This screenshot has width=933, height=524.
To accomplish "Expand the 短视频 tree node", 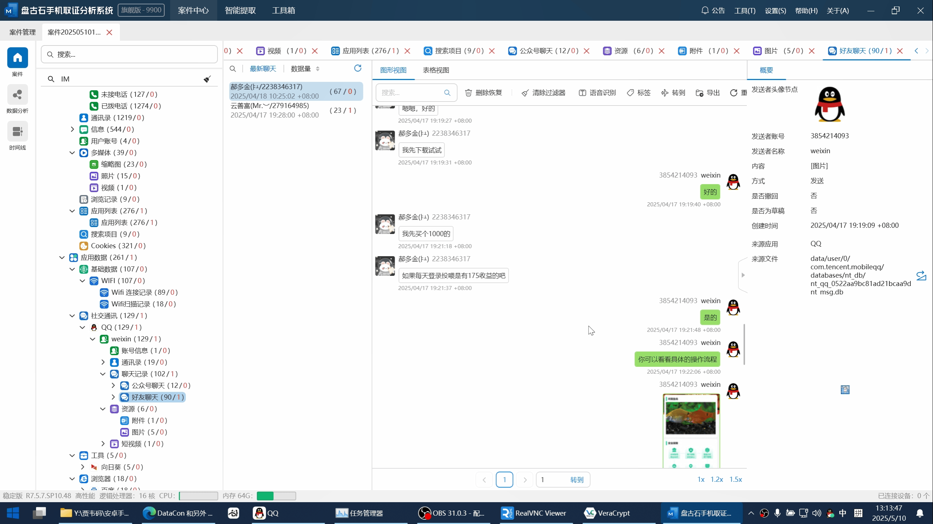I will 103,444.
